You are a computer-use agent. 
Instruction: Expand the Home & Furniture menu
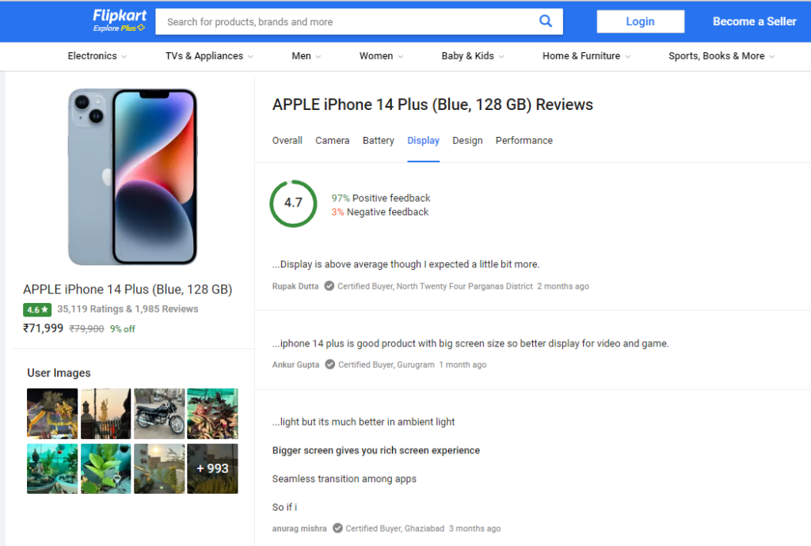click(x=586, y=56)
